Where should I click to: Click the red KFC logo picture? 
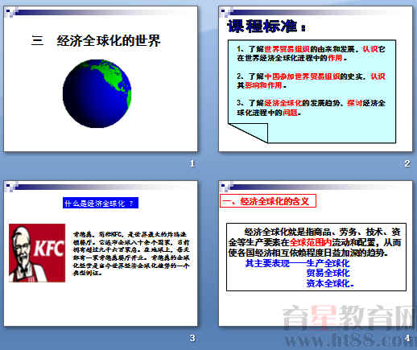coord(37,253)
